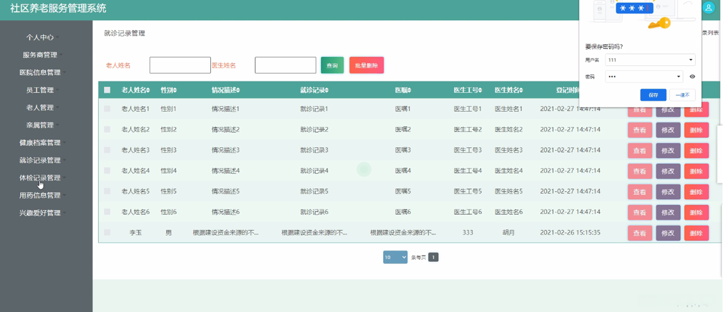
Task: Click 删除 for row 老人姓名6
Action: coord(696,213)
